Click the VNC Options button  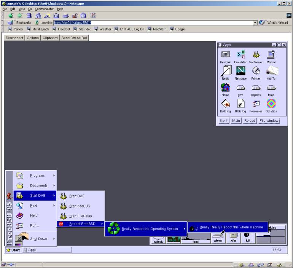click(x=33, y=38)
